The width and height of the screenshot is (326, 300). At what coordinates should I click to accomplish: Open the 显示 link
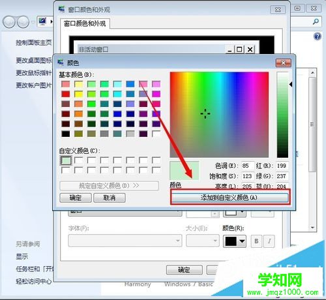pos(22,256)
